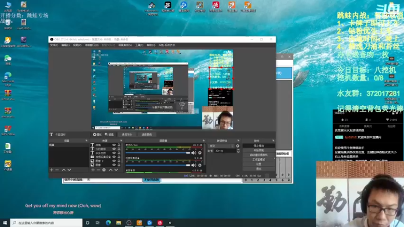Screen dimensions: 404x227
Task: Mute 麦克风/Aux with speaker toggle
Action: [194, 153]
